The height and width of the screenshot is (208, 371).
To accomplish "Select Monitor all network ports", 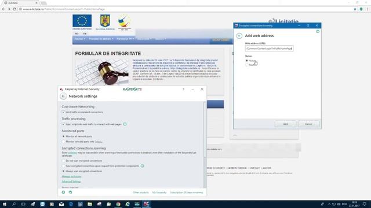I will 63,136.
